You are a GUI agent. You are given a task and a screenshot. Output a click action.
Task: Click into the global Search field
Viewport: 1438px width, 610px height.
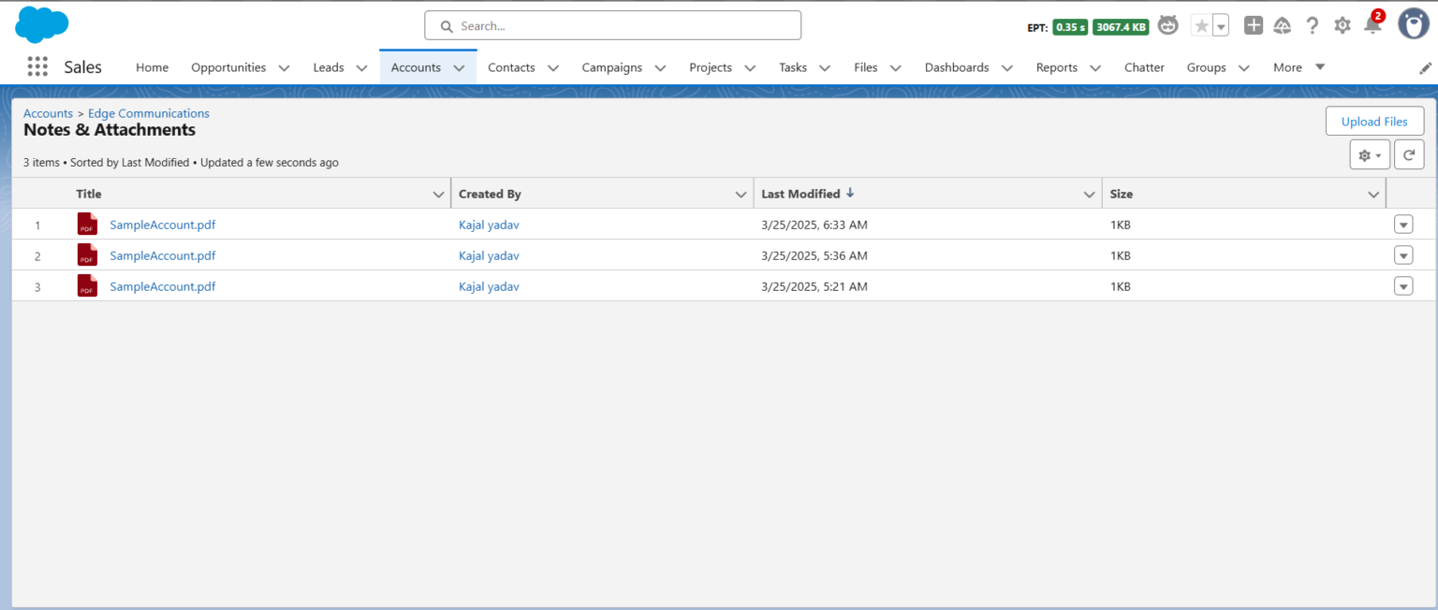[x=613, y=26]
